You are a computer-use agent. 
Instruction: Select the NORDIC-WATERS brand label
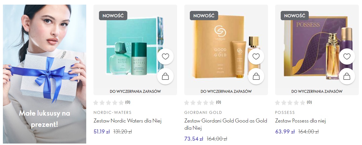click(112, 112)
